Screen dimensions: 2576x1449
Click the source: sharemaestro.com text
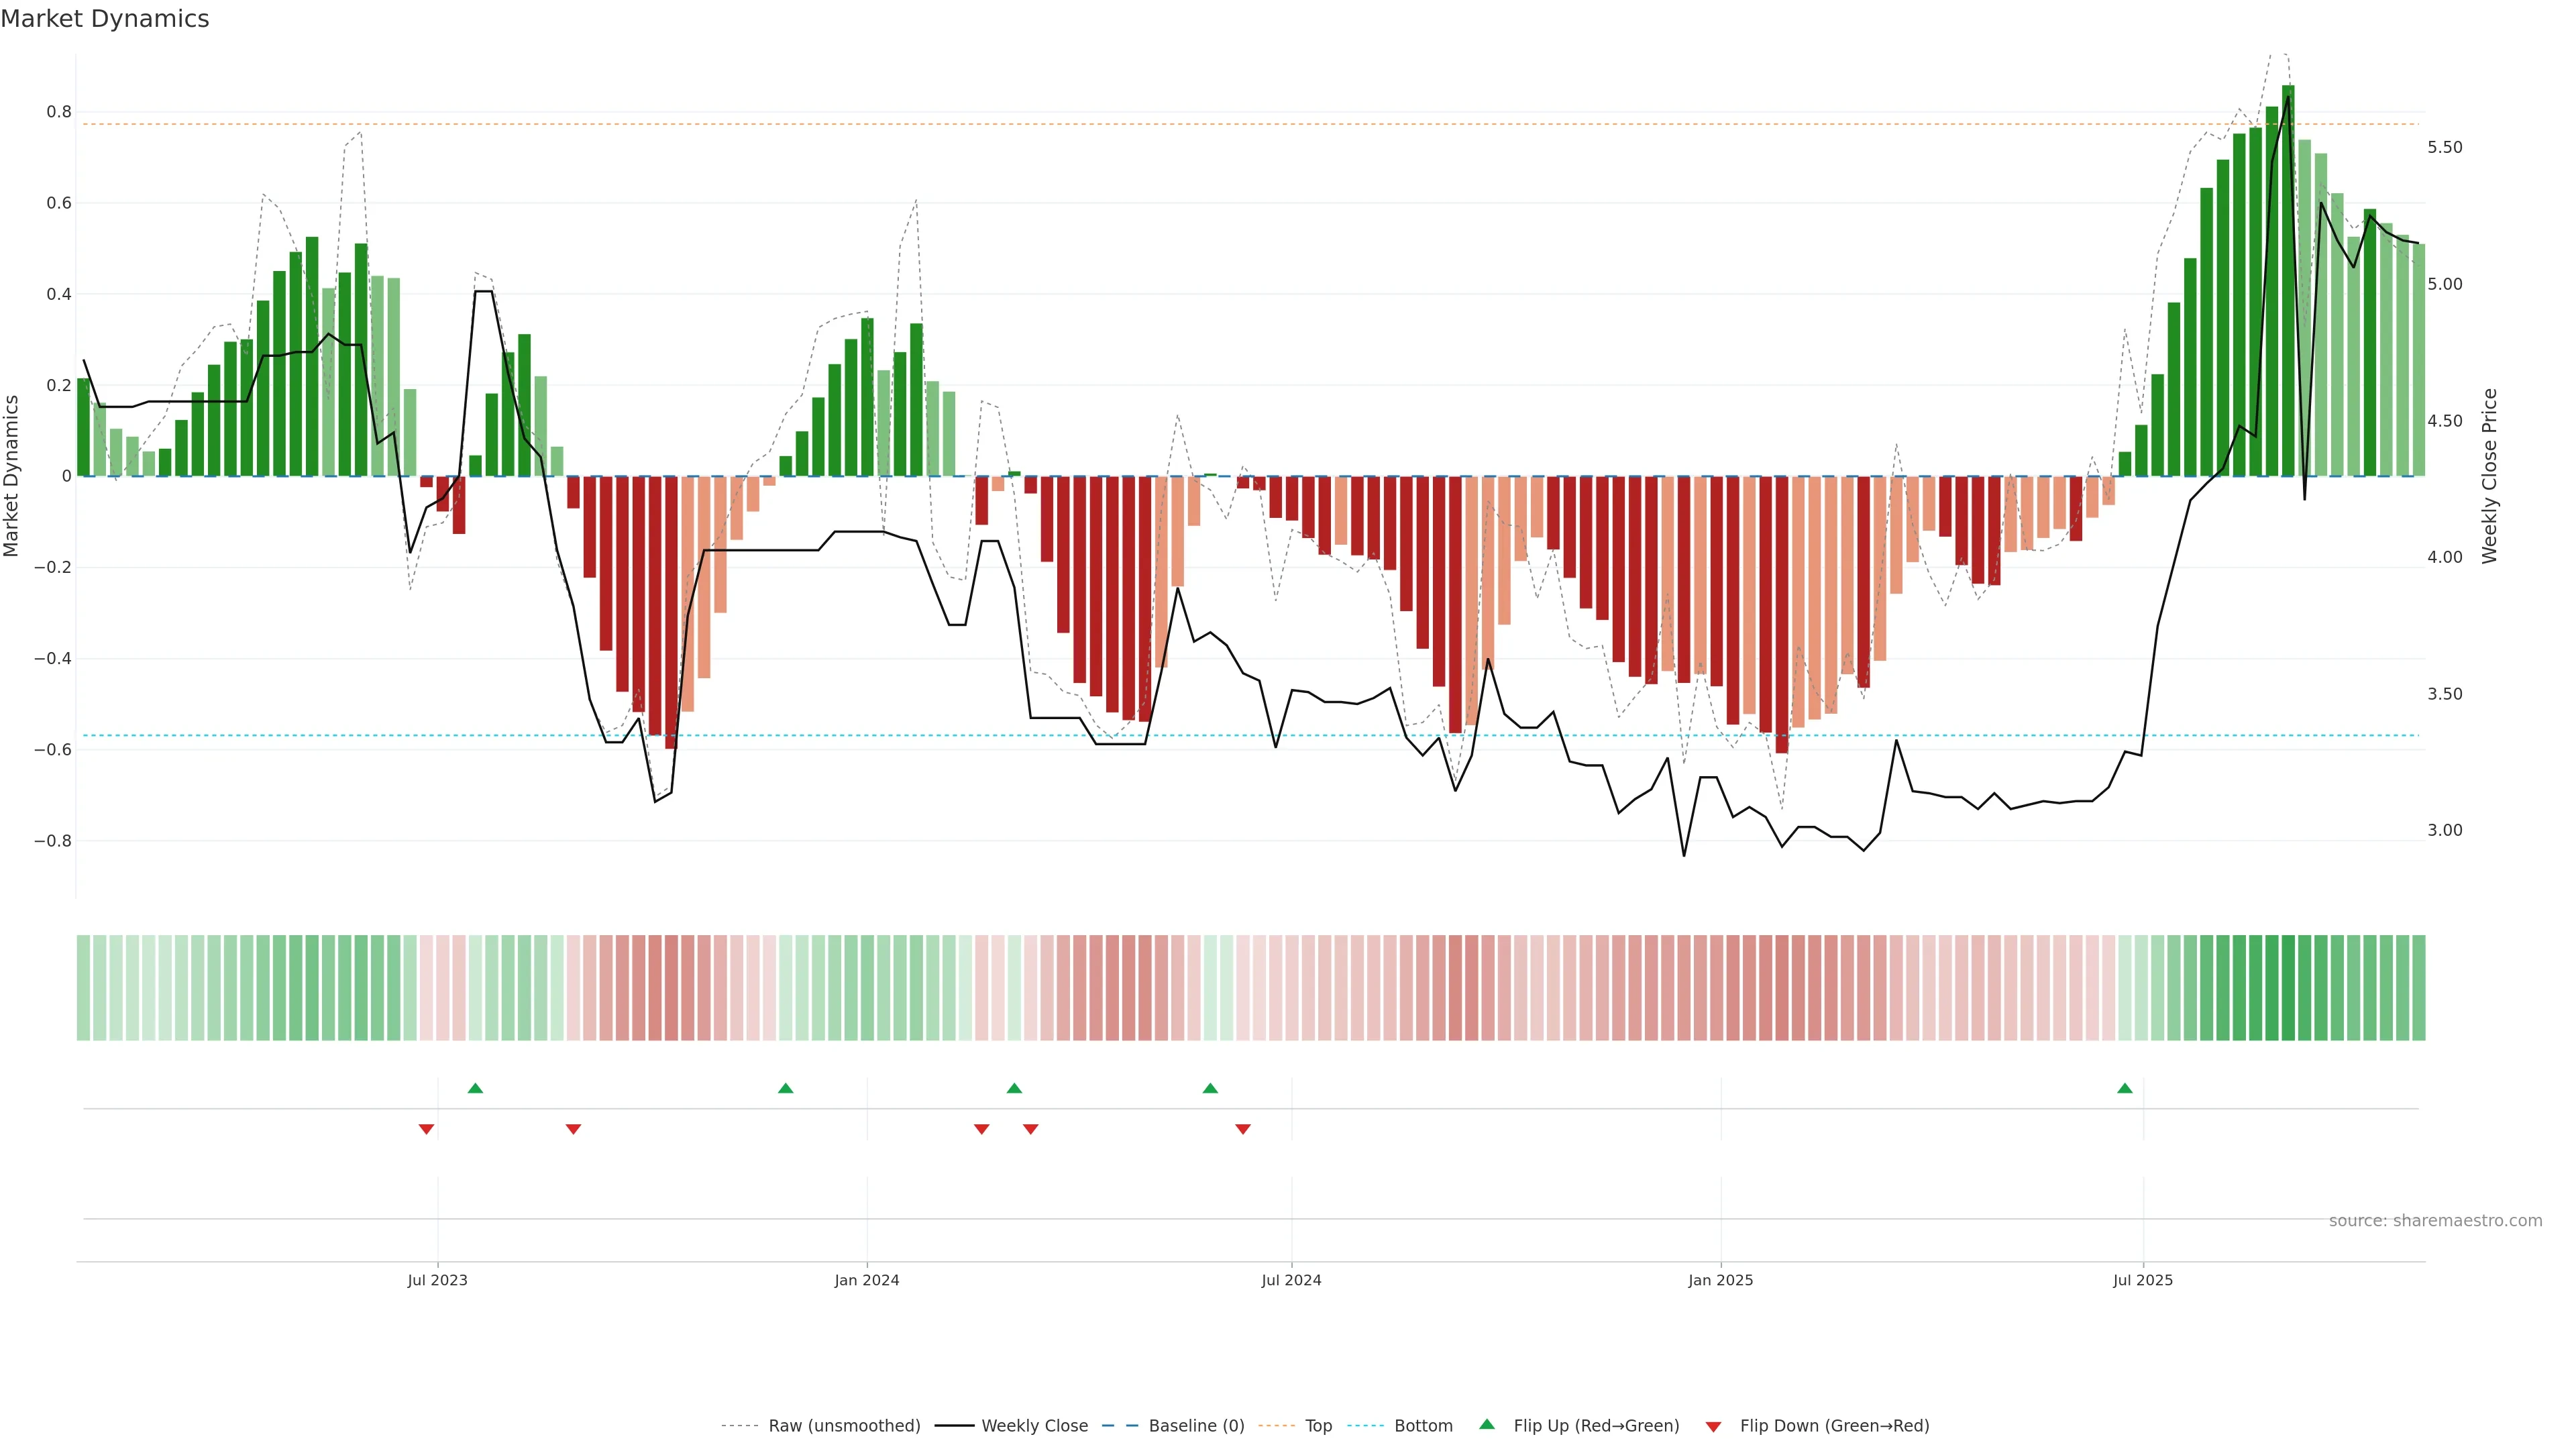(2435, 1221)
